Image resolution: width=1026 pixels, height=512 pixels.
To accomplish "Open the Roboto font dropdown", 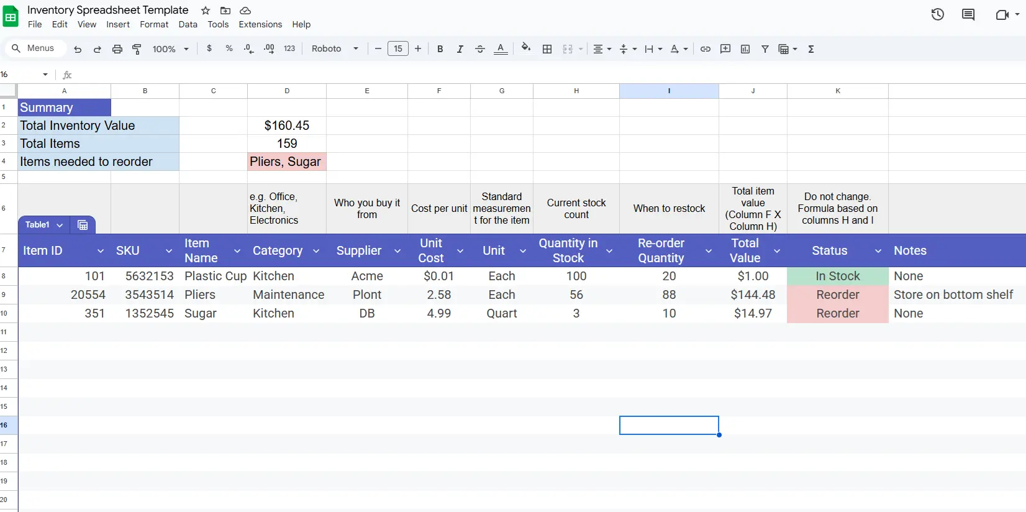I will (x=335, y=49).
